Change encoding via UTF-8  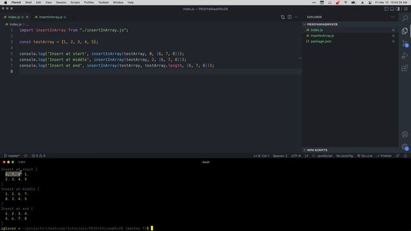(x=296, y=156)
